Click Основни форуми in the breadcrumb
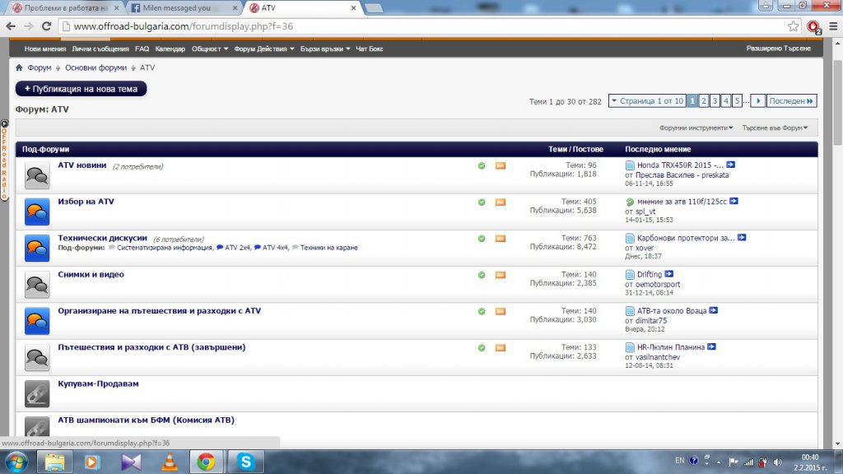Image resolution: width=843 pixels, height=474 pixels. coord(95,67)
